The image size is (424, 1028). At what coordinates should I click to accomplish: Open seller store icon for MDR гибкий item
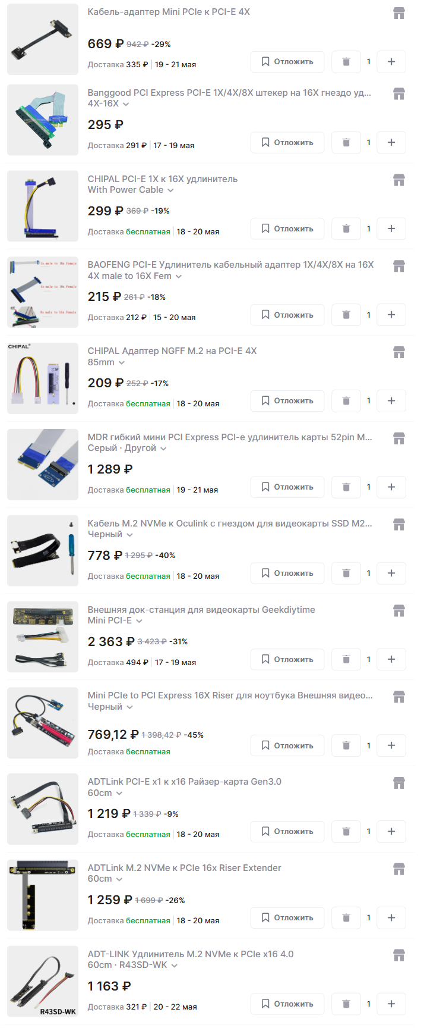pos(399,438)
